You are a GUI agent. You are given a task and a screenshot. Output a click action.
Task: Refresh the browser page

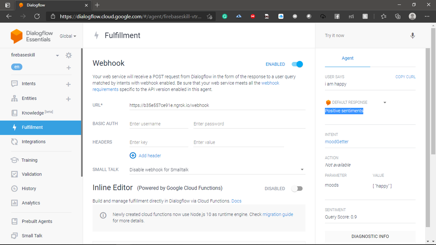click(37, 16)
